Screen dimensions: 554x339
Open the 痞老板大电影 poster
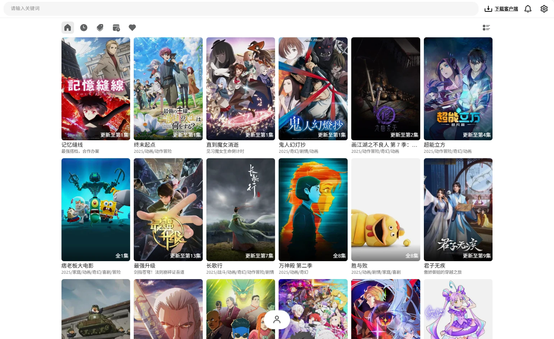click(96, 209)
